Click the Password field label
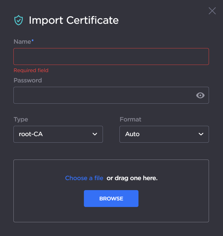223x236 pixels. [x=28, y=80]
